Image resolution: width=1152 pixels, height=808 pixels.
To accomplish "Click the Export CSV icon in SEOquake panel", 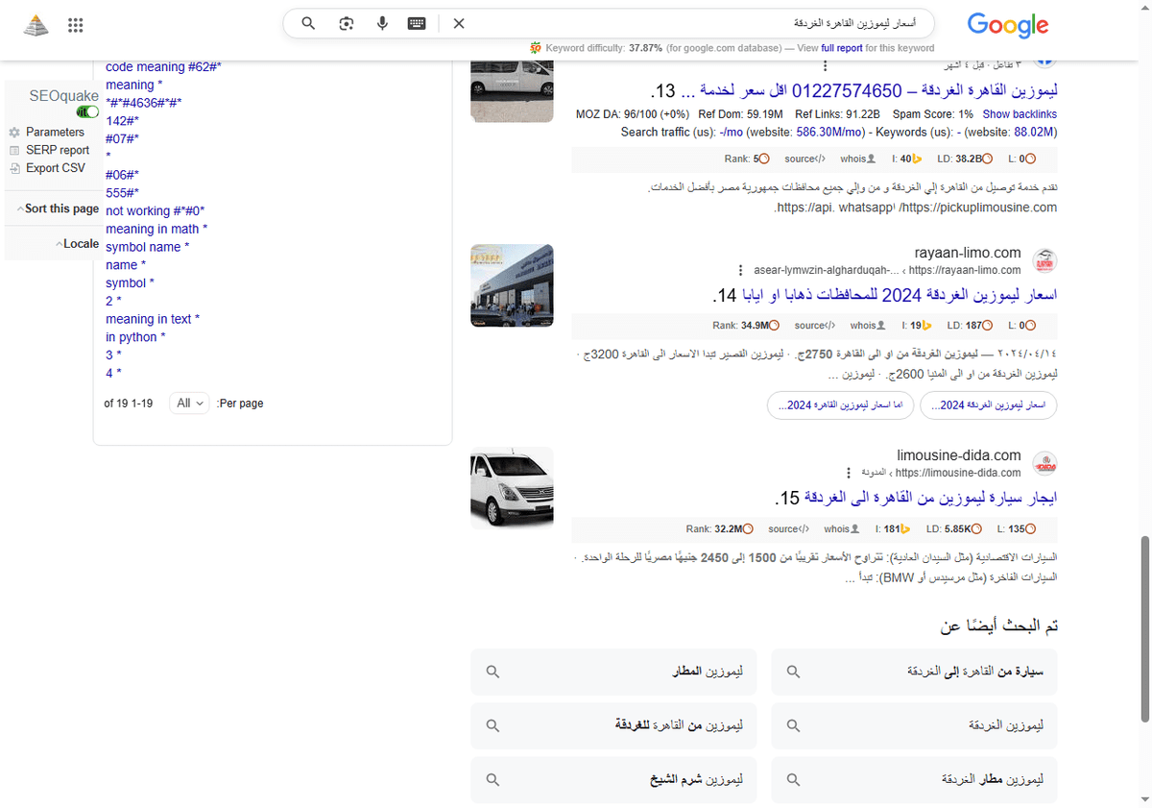I will click(13, 167).
